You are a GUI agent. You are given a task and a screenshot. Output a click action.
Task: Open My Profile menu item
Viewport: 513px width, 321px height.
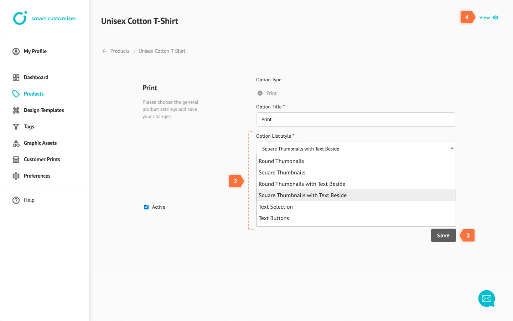tap(35, 51)
